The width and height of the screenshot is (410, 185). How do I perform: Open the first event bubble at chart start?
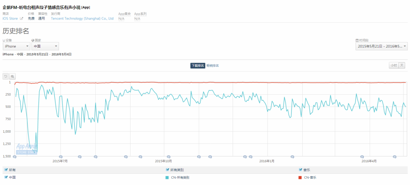coord(14,157)
